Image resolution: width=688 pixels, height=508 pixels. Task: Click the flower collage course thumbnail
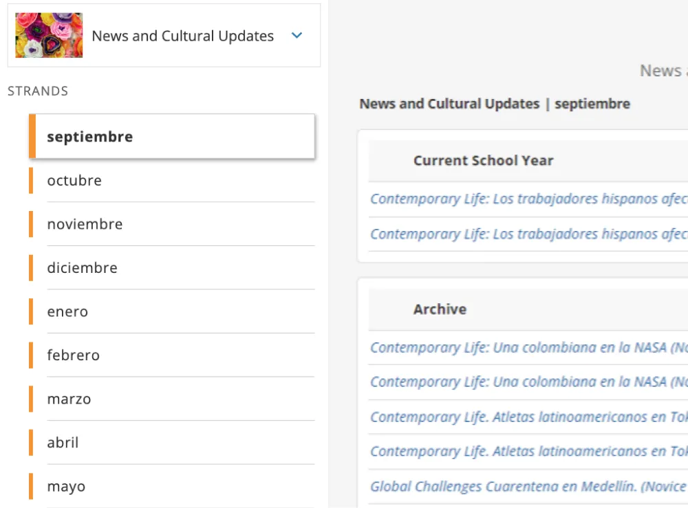pyautogui.click(x=47, y=34)
